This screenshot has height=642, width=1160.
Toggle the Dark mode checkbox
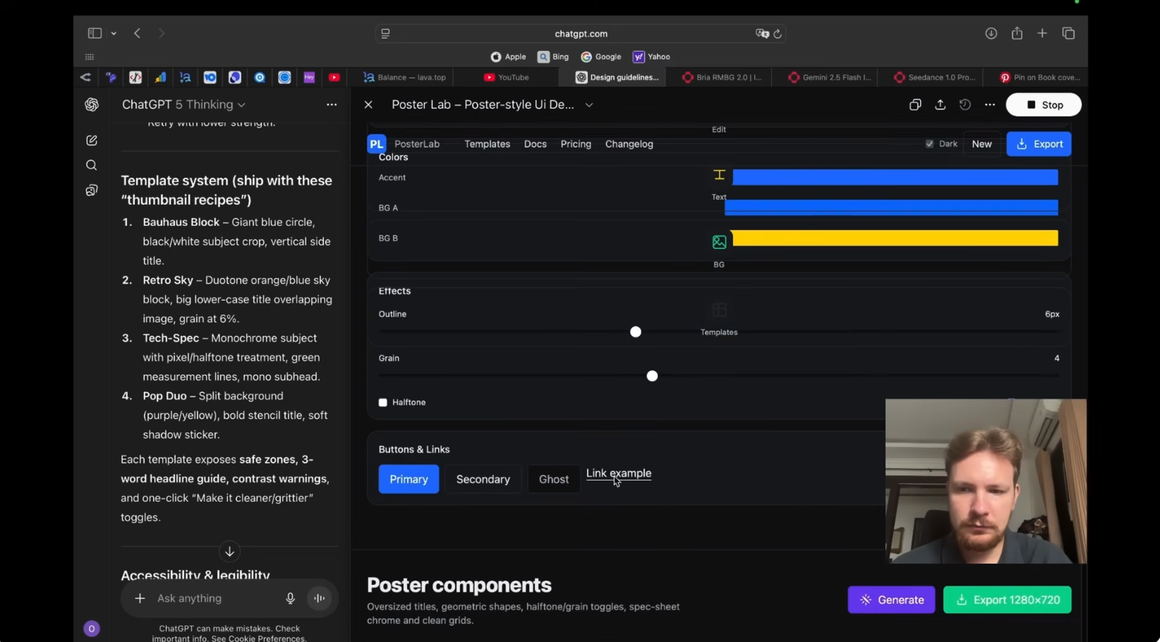(x=929, y=144)
